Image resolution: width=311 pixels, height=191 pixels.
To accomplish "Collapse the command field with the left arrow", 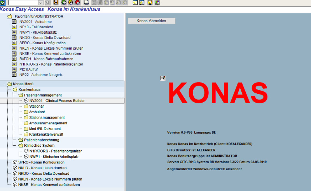I will click(x=47, y=2).
